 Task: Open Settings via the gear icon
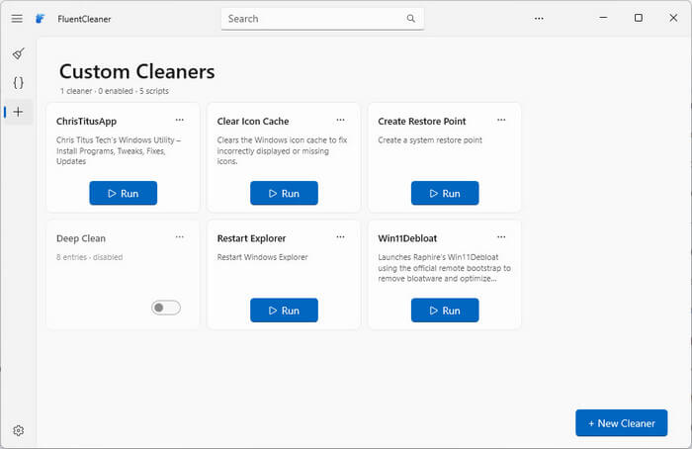[x=18, y=430]
